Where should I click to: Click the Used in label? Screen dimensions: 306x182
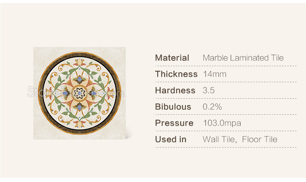coord(171,140)
